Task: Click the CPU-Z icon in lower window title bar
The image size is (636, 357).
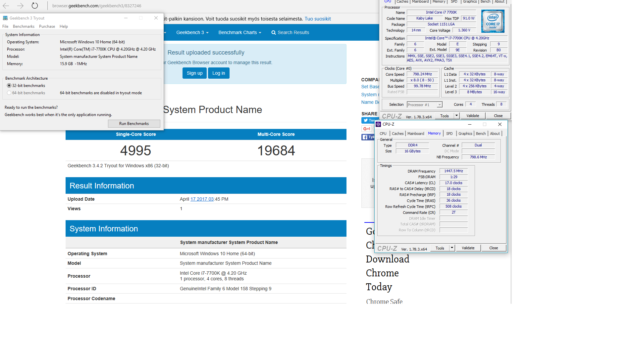Action: point(378,124)
